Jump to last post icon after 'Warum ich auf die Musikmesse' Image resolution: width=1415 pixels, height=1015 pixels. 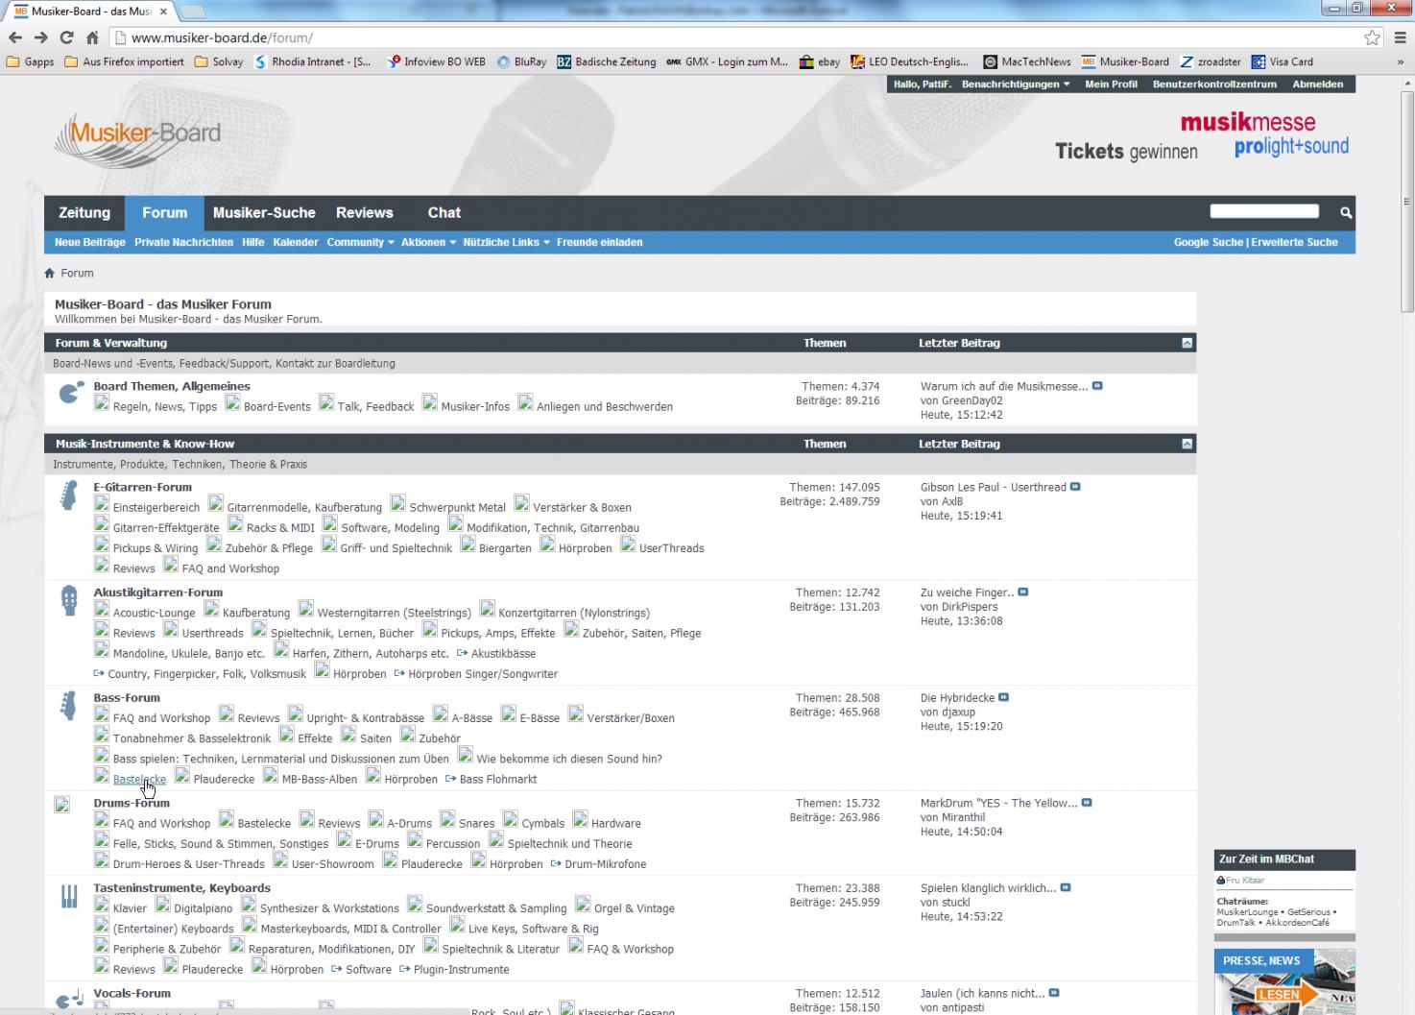[1097, 386]
